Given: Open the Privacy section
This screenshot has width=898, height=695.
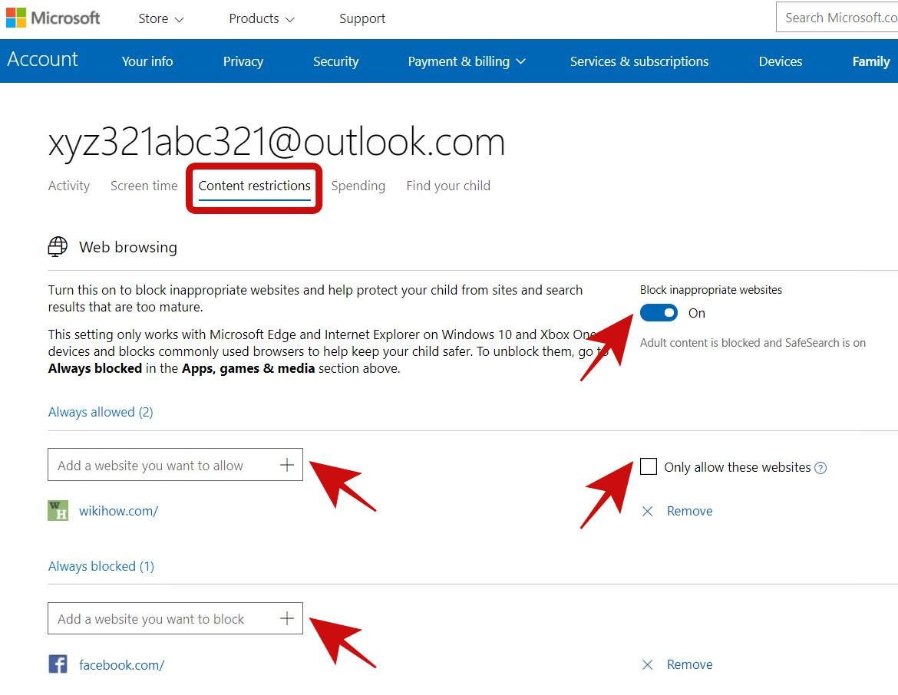Looking at the screenshot, I should pos(243,61).
